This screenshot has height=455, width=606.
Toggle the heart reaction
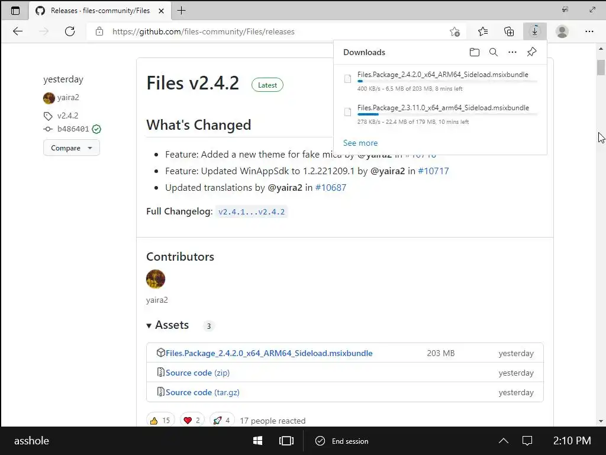pos(192,420)
